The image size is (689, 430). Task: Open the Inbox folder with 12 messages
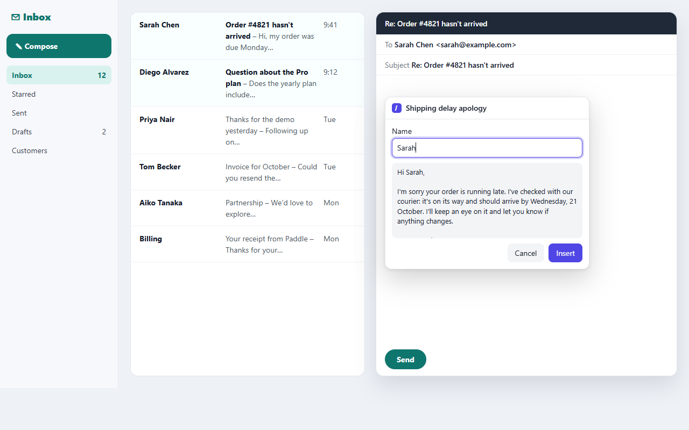pos(59,75)
